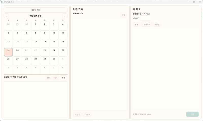Screen dimensions: 203x121
Task: Maximize the 상담메모 window
Action: point(194,2)
